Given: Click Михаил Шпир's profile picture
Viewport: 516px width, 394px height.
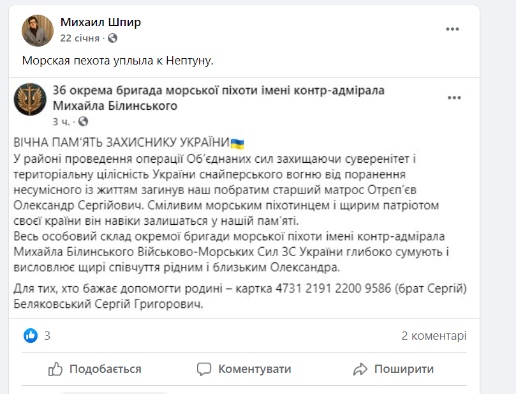Looking at the screenshot, I should click(x=38, y=30).
